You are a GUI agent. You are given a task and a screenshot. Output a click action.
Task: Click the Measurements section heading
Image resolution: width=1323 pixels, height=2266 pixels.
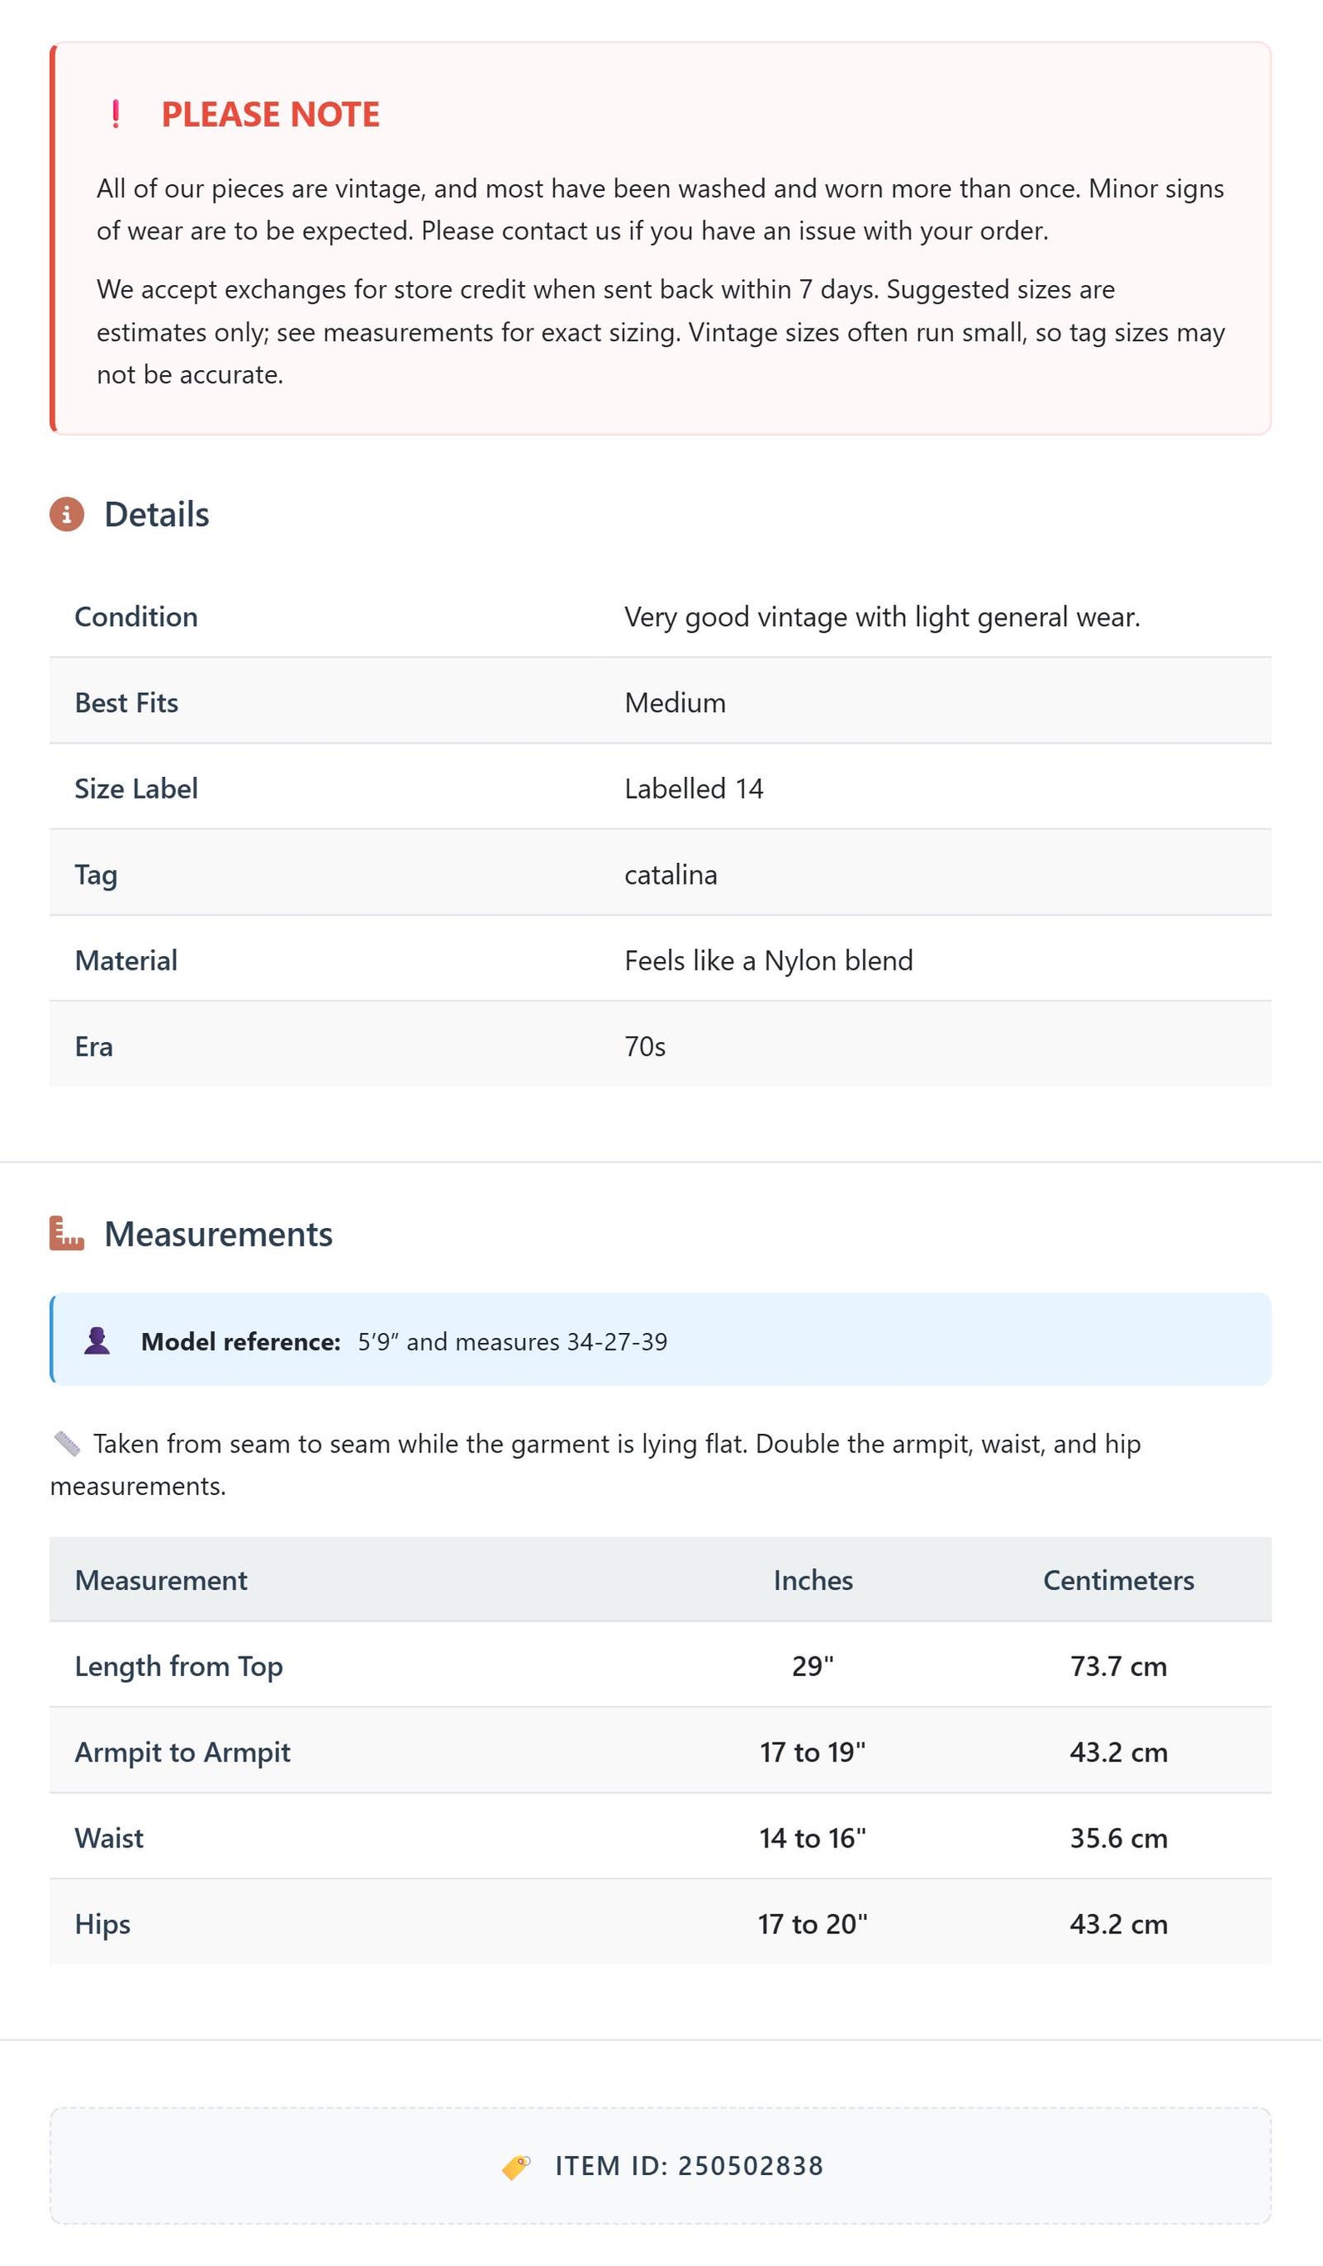pos(218,1235)
